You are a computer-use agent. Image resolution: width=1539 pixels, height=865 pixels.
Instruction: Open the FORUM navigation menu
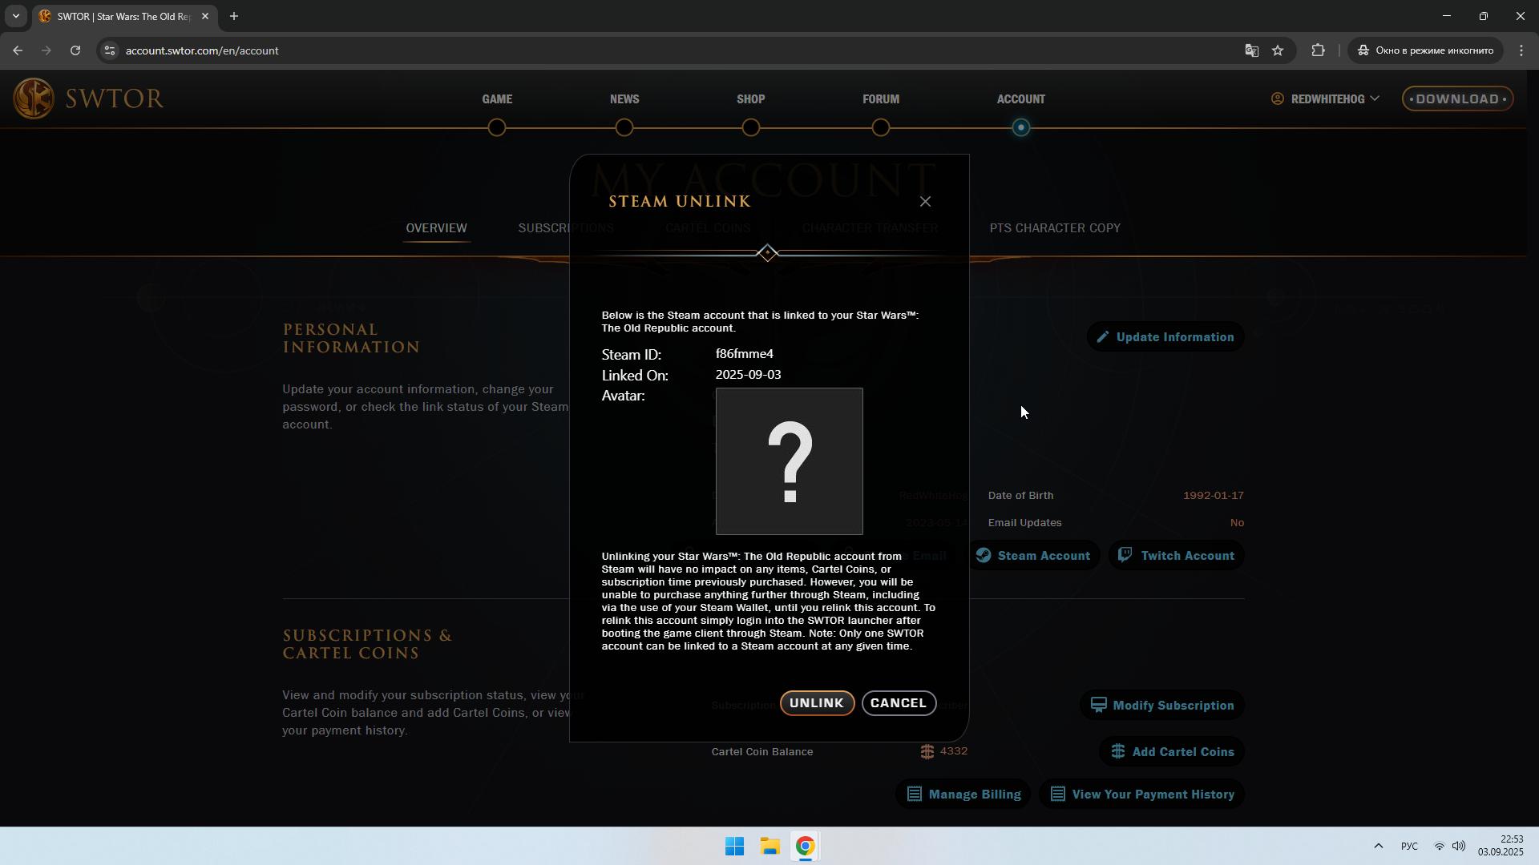pos(881,99)
